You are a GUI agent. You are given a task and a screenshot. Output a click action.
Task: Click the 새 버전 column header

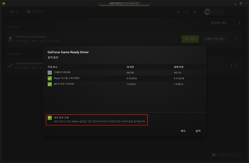point(130,67)
